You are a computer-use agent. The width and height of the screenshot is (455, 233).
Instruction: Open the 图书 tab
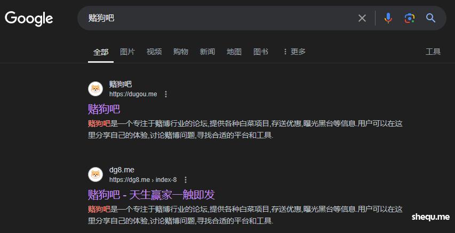click(x=261, y=52)
